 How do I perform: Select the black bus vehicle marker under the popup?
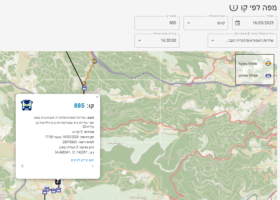[58, 182]
